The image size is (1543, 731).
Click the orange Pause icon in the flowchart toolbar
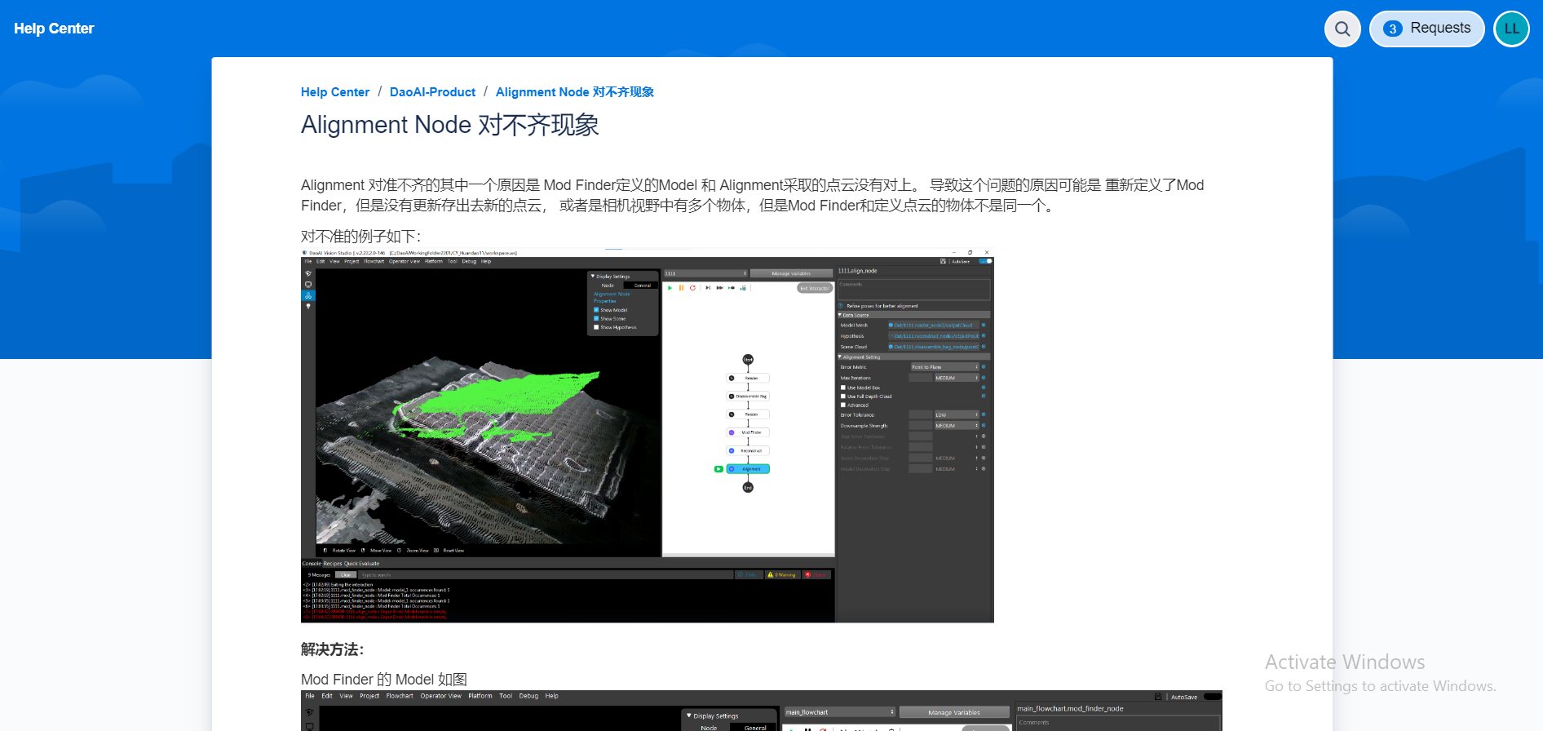(x=681, y=288)
